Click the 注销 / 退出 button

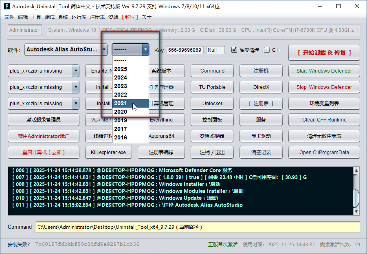tap(212, 152)
